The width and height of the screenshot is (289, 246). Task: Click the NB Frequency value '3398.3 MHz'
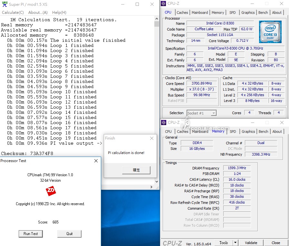[261, 154]
